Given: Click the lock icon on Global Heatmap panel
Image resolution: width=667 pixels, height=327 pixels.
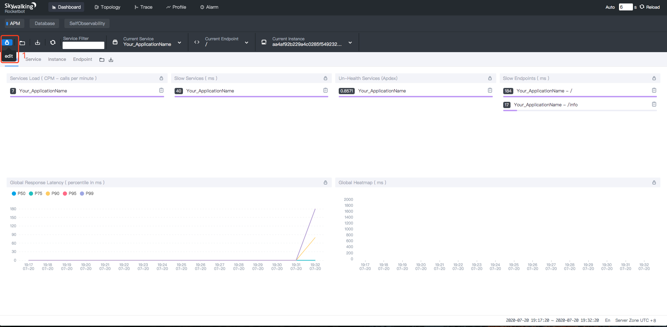Looking at the screenshot, I should [x=654, y=182].
